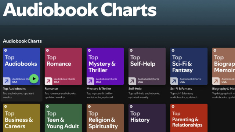Click the large Audiobook Charts page title
Viewport: 235px width, 132px height.
coord(80,10)
